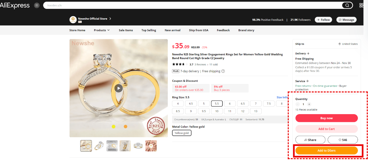Play the product video
Screen dimensions: 368x161
pos(119,88)
